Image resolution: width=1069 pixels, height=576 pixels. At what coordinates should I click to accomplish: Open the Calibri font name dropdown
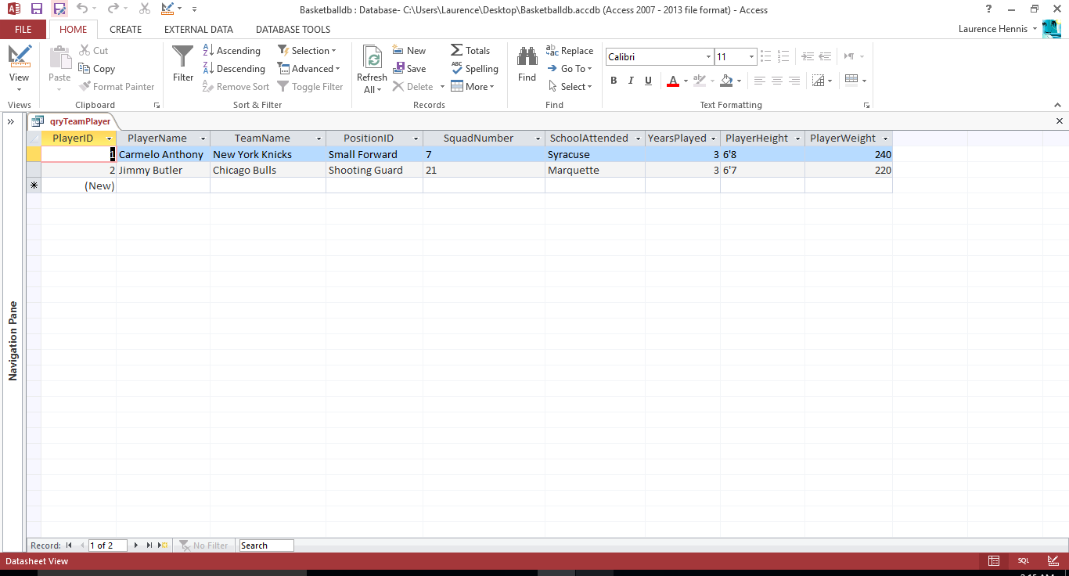point(708,57)
